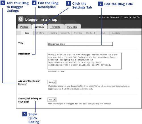Open the Publishing settings link
Screen dimensions: 142x124
[x=39, y=33]
